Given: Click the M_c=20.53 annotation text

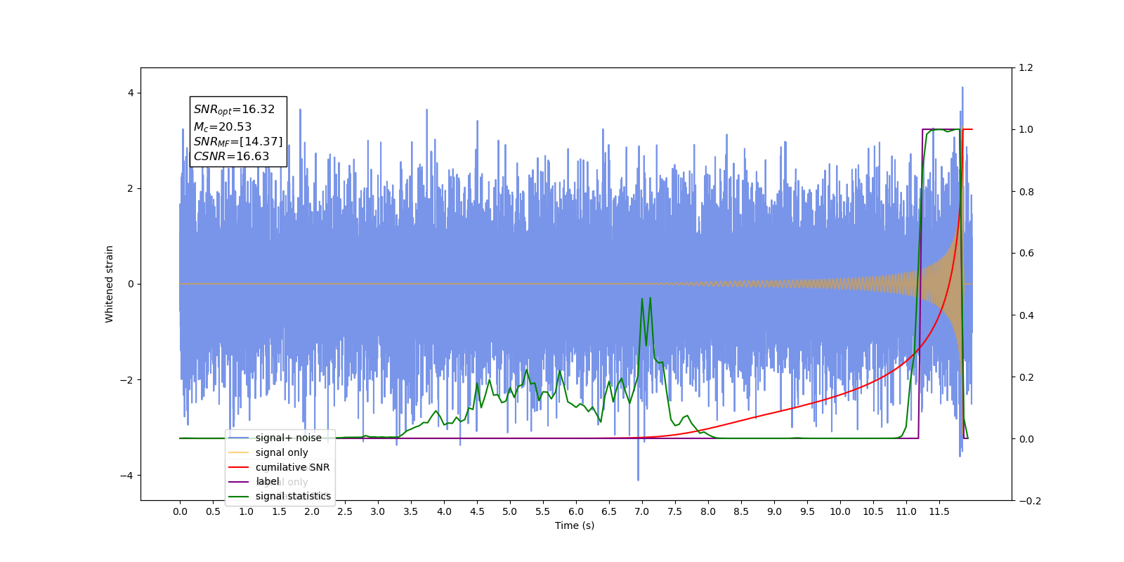Looking at the screenshot, I should point(222,126).
